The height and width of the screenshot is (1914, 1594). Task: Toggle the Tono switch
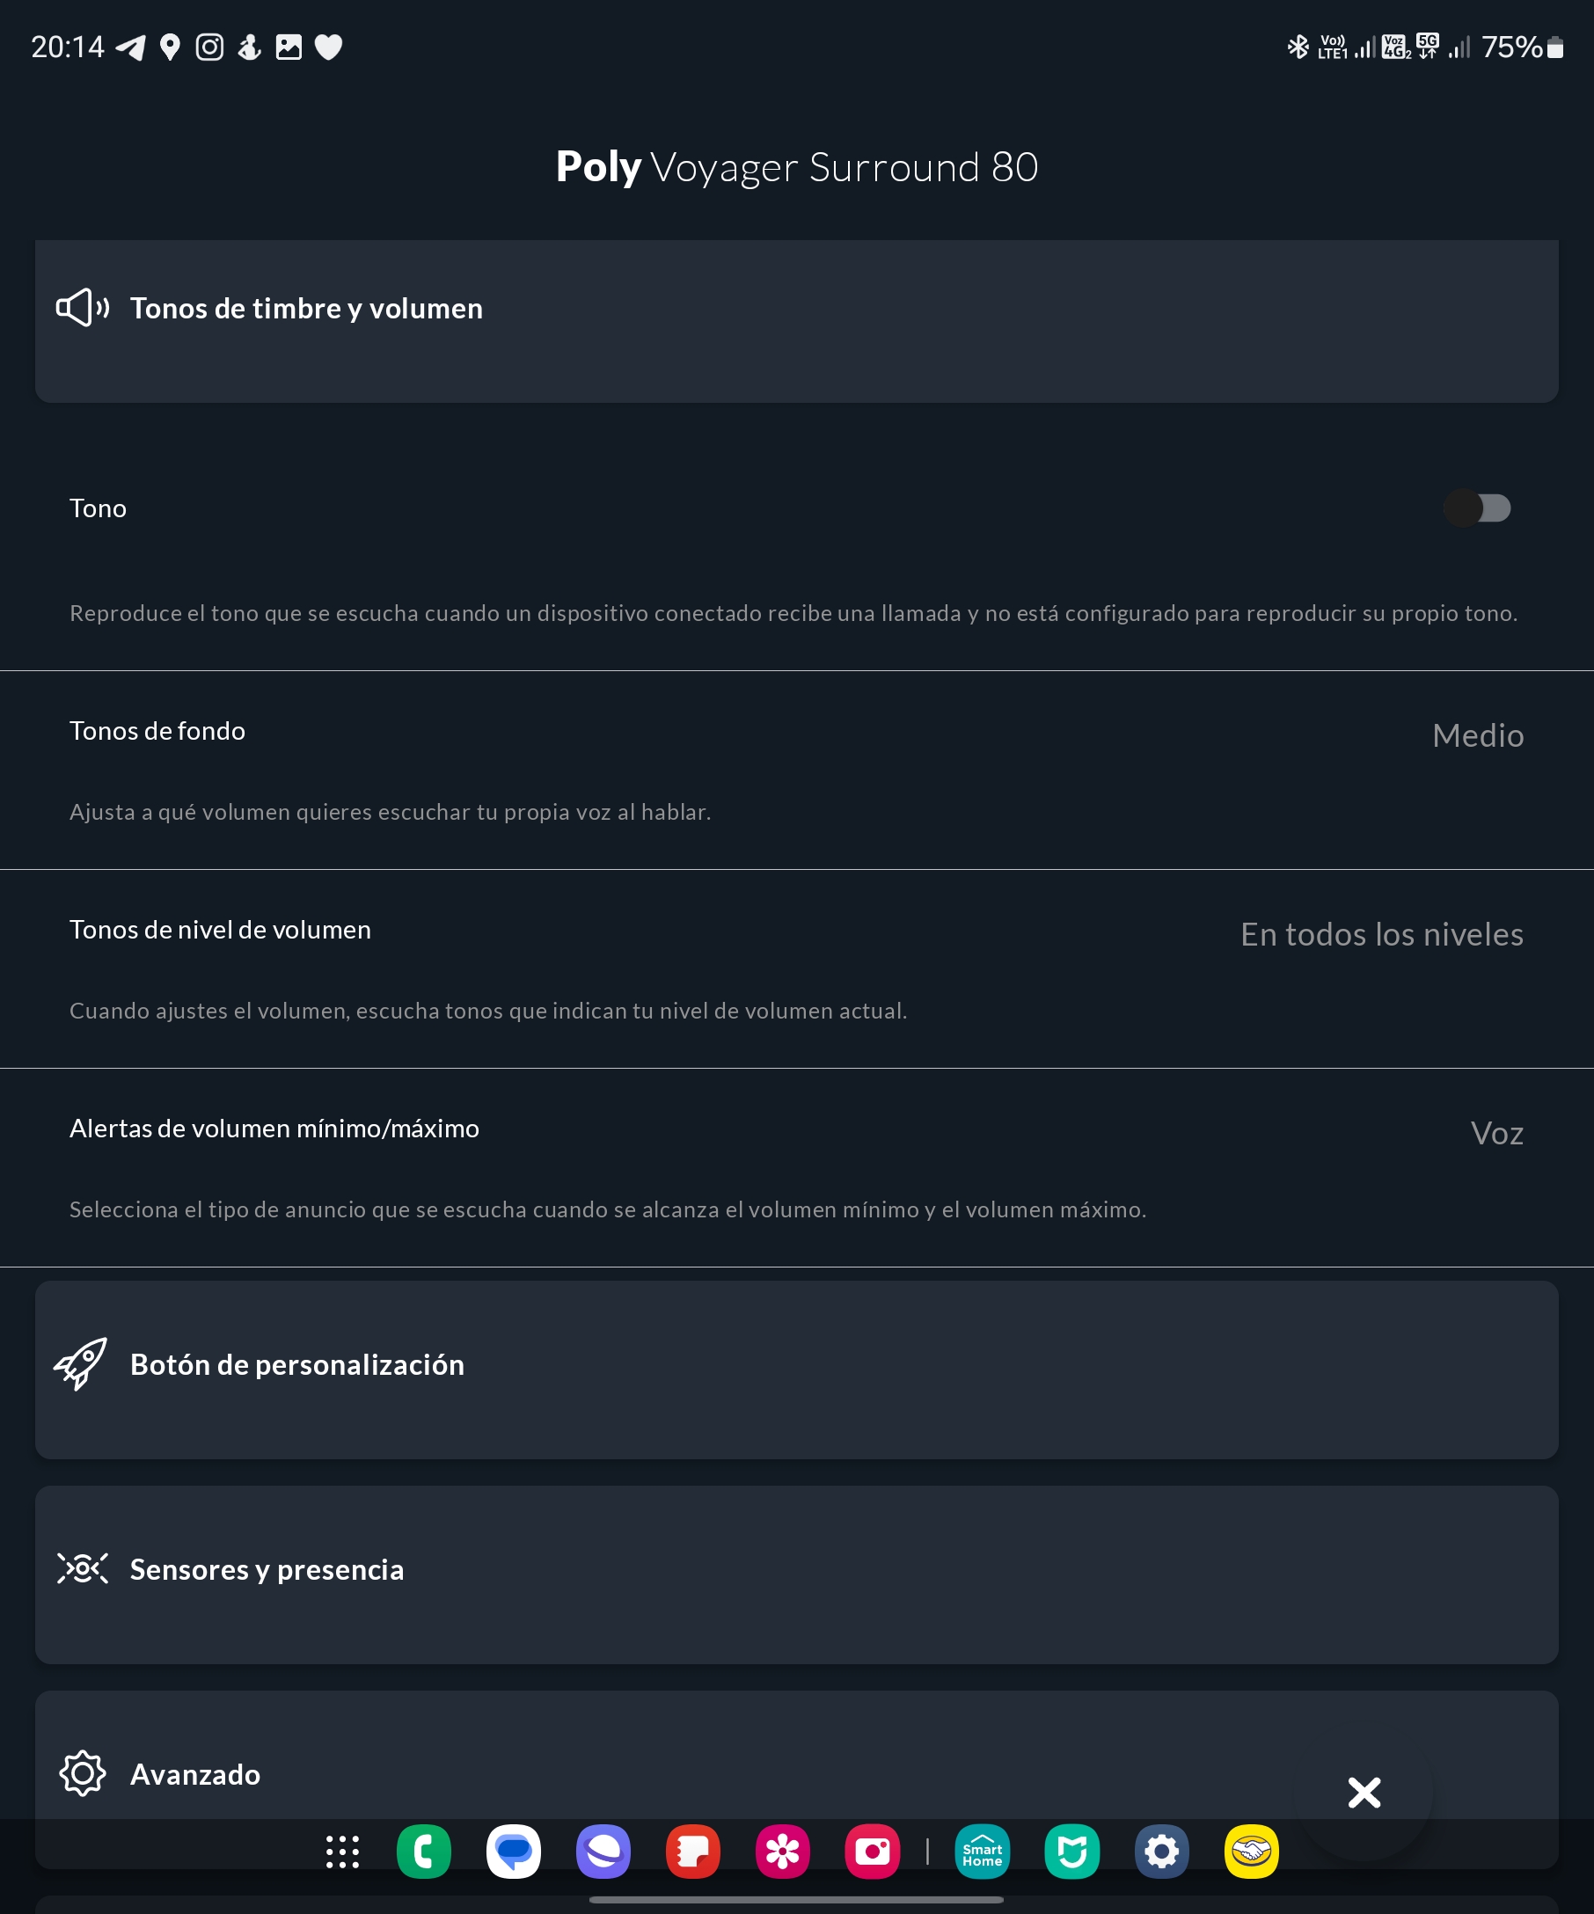[x=1476, y=508]
